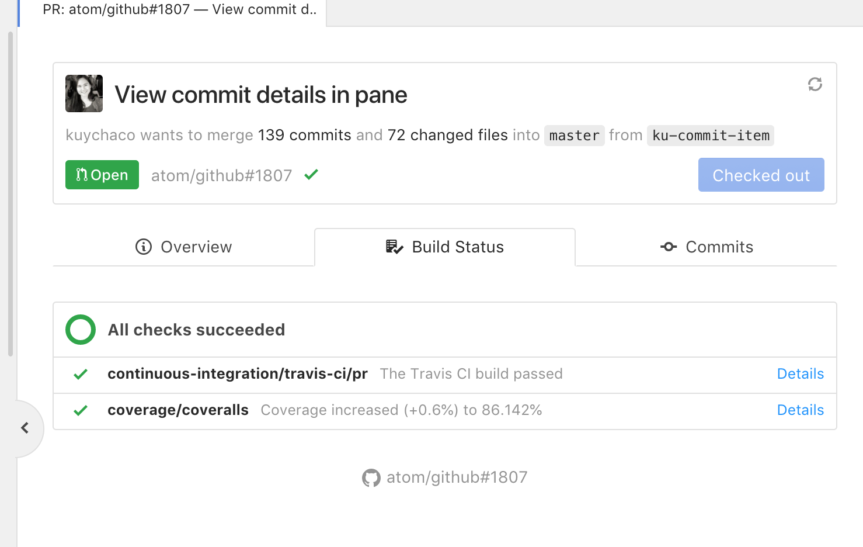Select the PR: atom/github#1807 pane tab
863x547 pixels.
coord(180,10)
